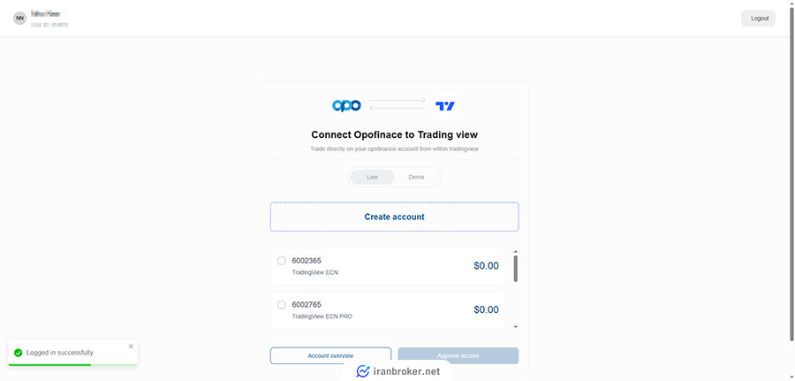Viewport: 795px width, 381px height.
Task: Select the TradingView ECN PRO account row
Action: pyautogui.click(x=389, y=309)
